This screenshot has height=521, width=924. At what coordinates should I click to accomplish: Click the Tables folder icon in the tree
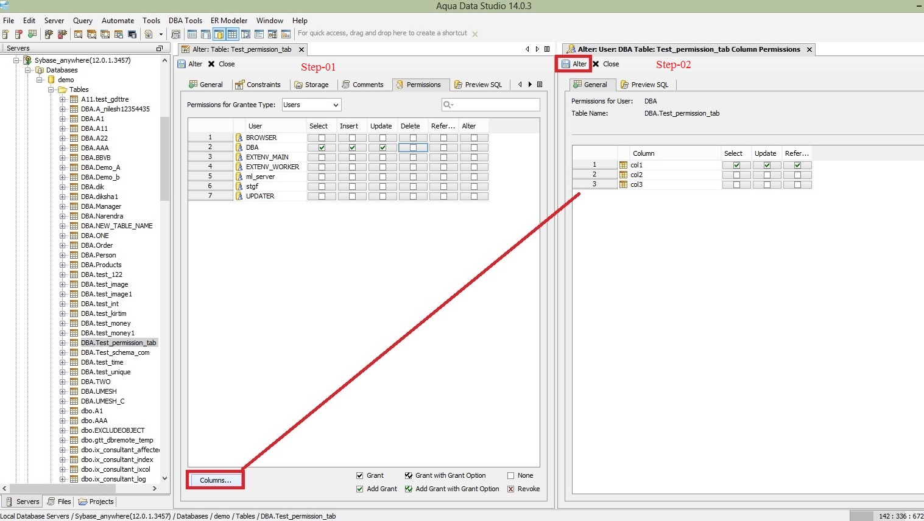[62, 89]
